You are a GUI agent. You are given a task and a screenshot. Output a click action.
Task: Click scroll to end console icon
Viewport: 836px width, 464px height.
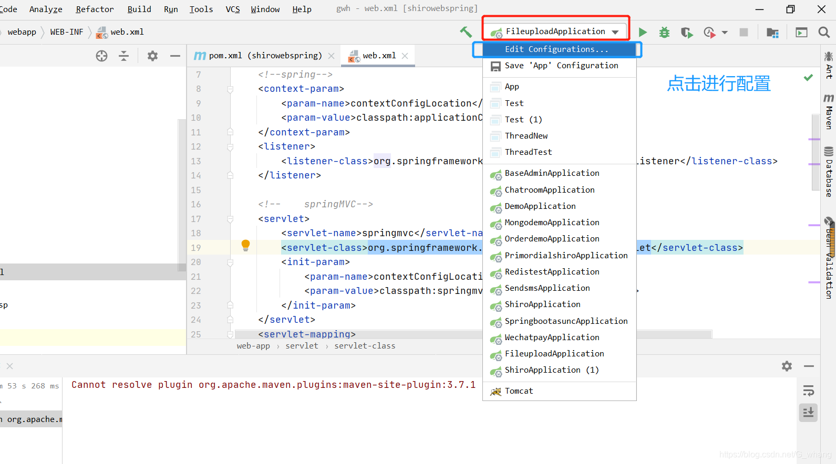click(809, 413)
